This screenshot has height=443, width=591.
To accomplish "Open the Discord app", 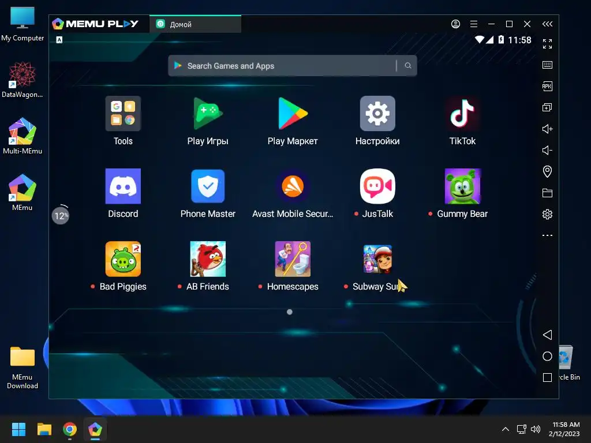I will 123,186.
